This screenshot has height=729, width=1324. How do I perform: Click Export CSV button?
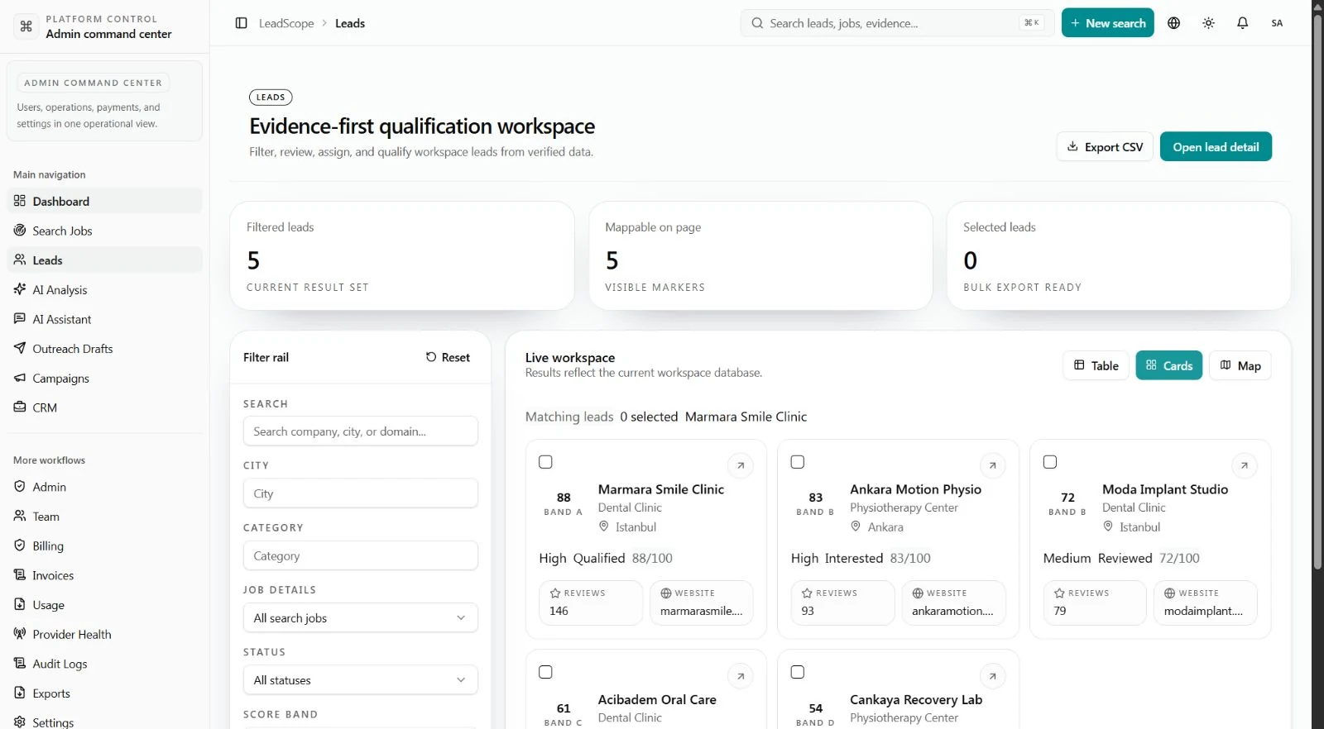pos(1105,147)
